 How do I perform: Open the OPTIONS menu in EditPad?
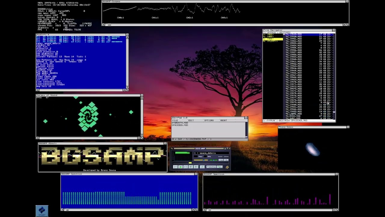[x=209, y=121]
